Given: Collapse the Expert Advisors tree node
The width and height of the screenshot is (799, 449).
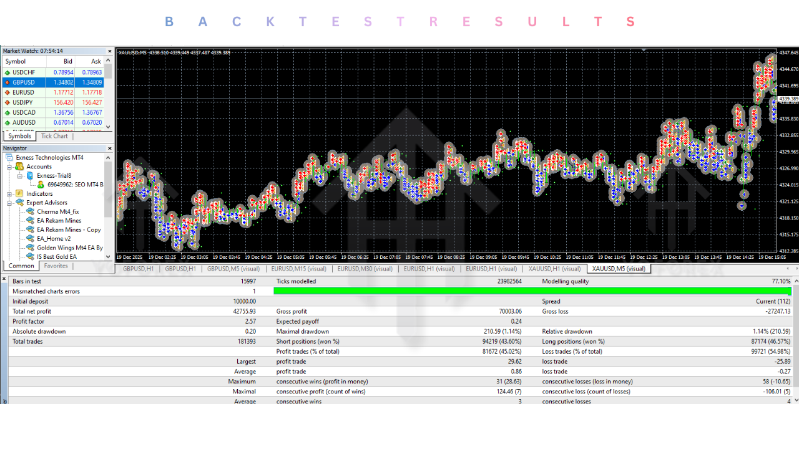Looking at the screenshot, I should [x=10, y=203].
